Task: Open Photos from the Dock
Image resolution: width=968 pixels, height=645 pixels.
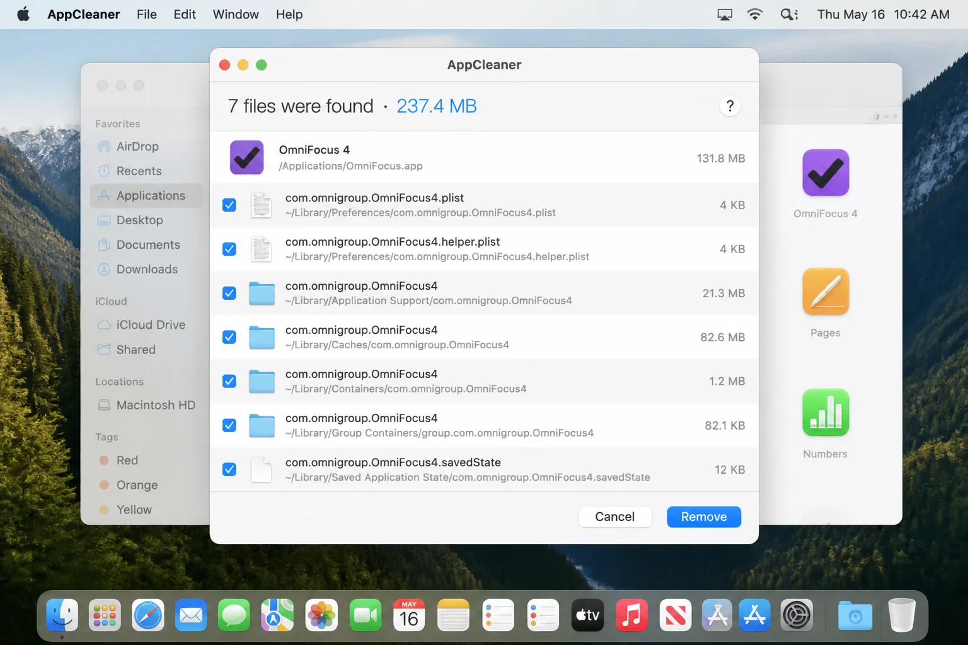Action: coord(321,615)
